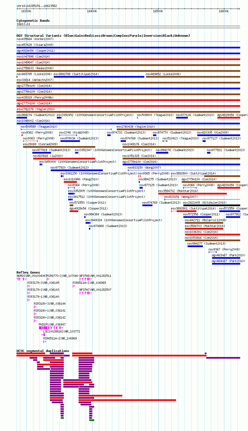
Task: Click label nsv509600 (Teague2010)
Action: point(155,115)
